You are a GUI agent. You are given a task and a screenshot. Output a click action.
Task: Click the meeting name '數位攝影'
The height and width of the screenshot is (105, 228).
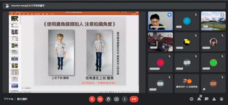[22, 99]
